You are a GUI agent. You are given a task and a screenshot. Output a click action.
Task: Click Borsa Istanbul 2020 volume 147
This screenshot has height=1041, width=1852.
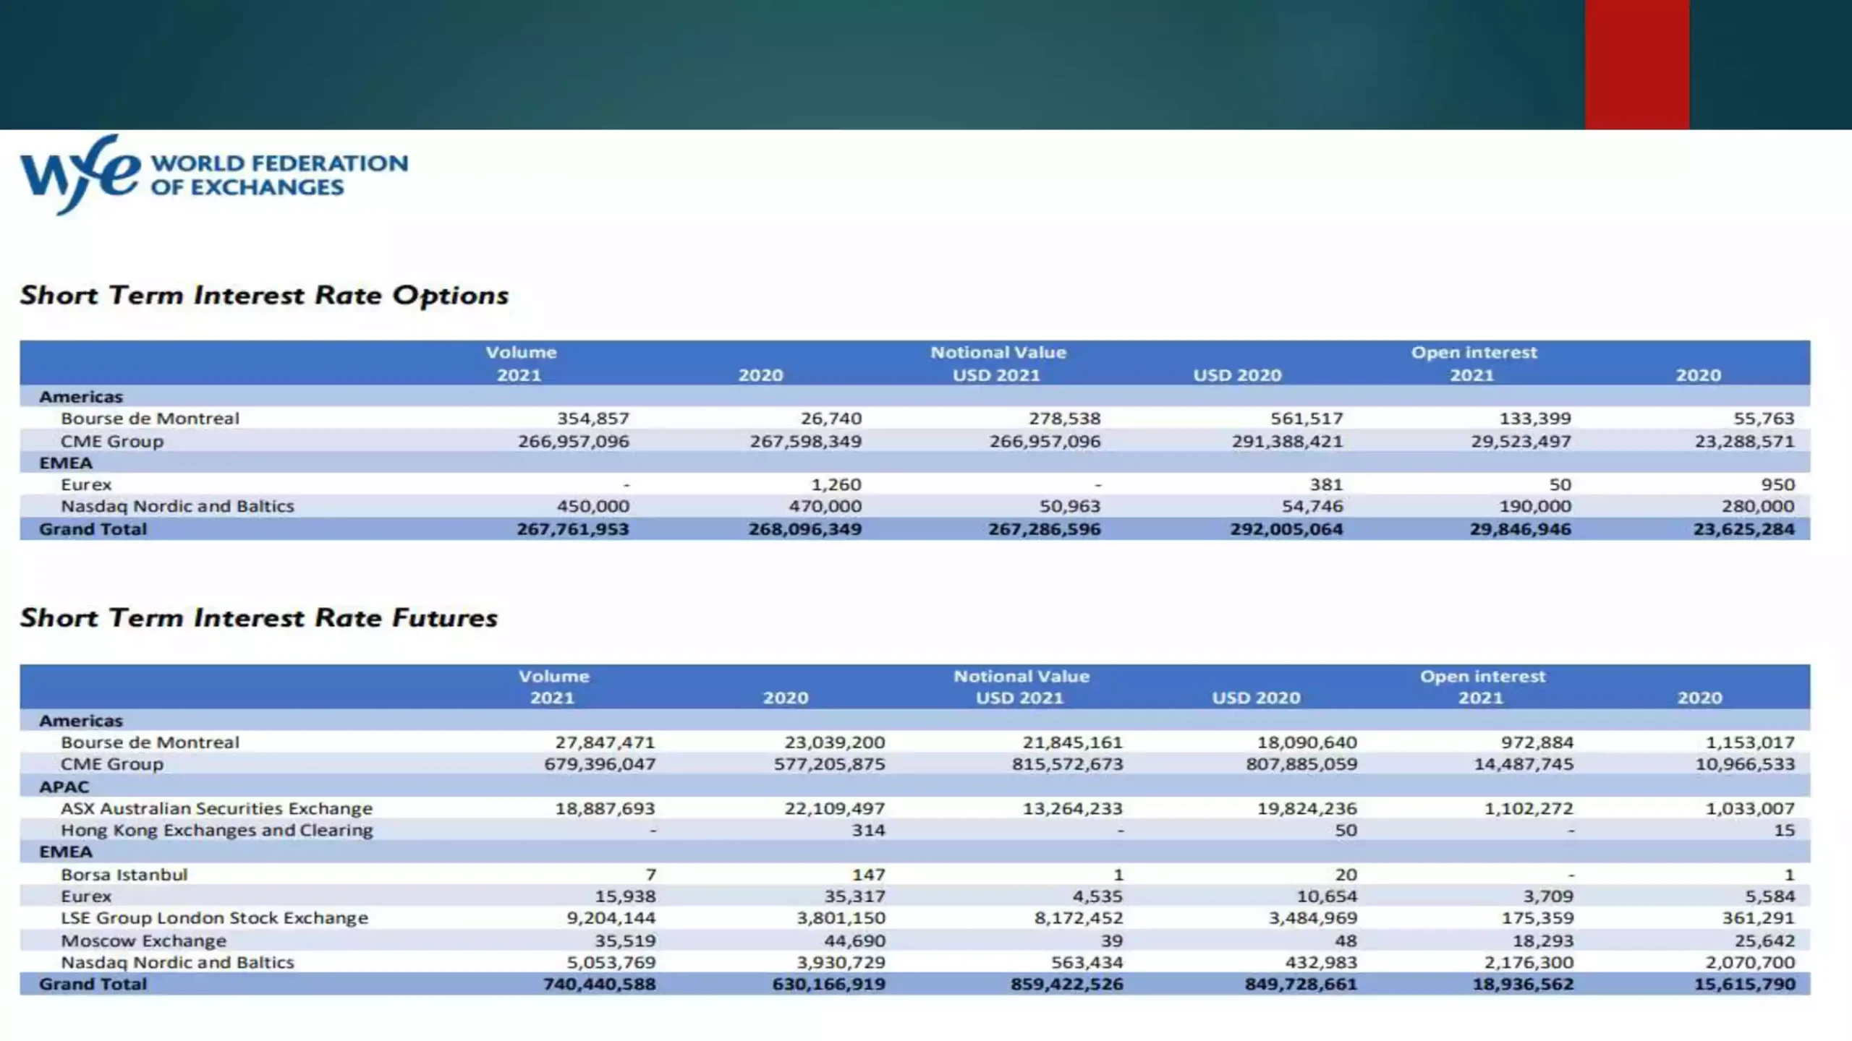868,875
